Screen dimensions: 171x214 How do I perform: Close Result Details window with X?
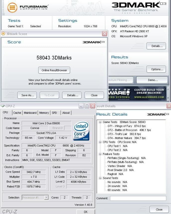[x=169, y=106]
